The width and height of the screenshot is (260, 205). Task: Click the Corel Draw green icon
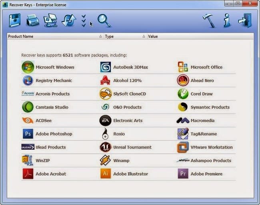pyautogui.click(x=183, y=94)
